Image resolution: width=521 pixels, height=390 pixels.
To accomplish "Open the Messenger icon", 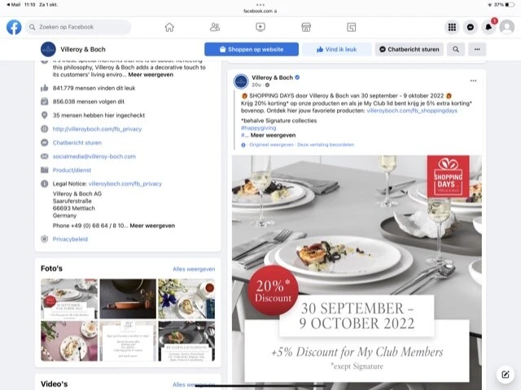I will pos(471,27).
